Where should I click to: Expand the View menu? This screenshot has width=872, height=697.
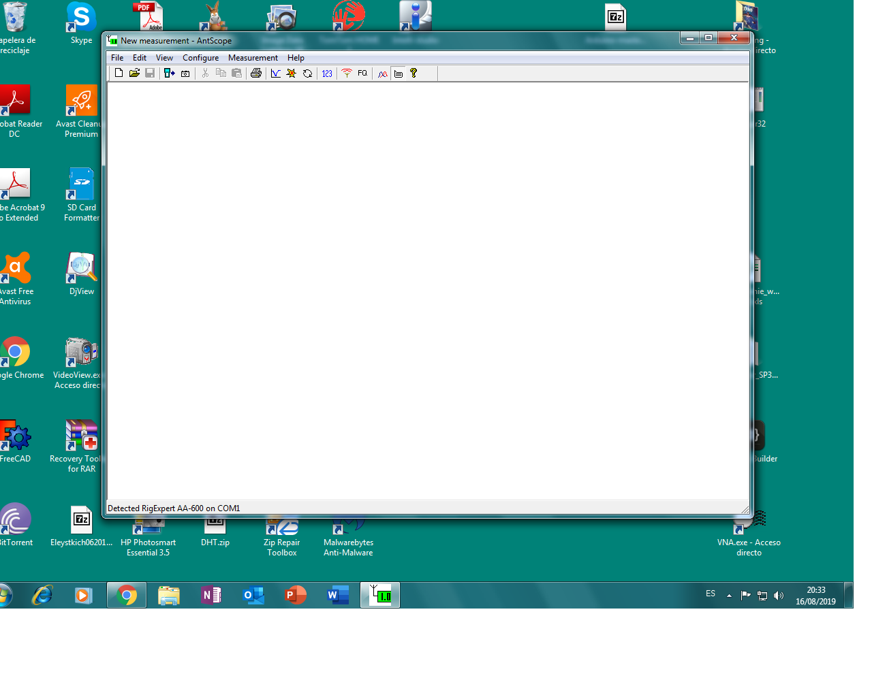coord(164,58)
